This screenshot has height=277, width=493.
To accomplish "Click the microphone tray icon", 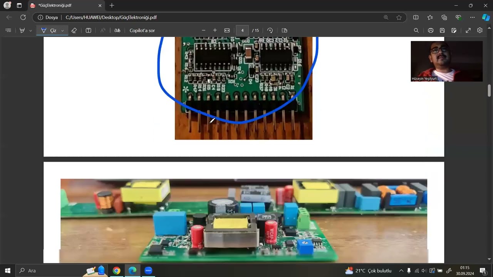I will (409, 270).
